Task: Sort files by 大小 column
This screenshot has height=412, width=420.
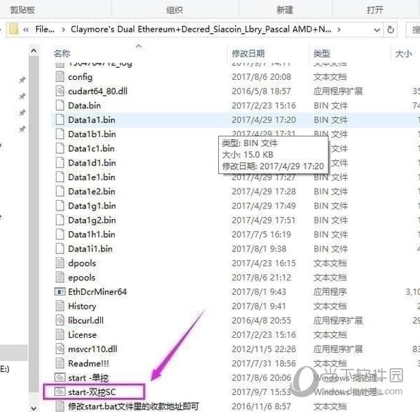Action: pos(404,54)
